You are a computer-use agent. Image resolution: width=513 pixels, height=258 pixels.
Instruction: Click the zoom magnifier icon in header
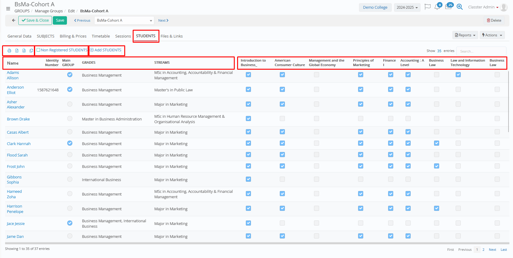[460, 7]
